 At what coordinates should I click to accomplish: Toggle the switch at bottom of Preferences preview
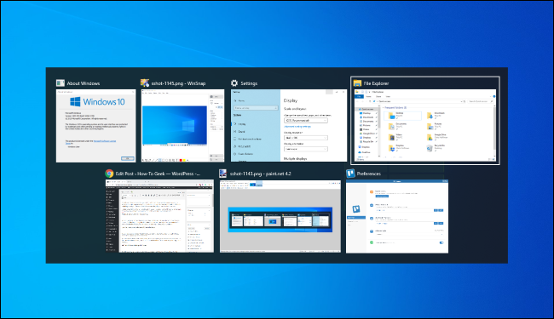click(x=441, y=242)
